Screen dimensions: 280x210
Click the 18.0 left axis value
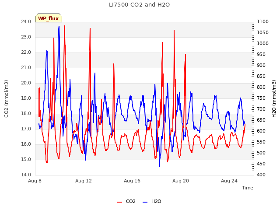coord(26,114)
